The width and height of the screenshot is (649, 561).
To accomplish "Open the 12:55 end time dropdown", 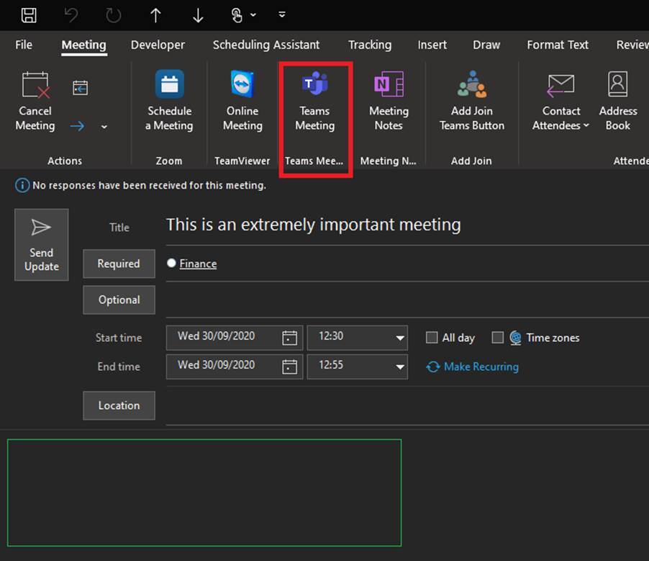I will (x=400, y=367).
